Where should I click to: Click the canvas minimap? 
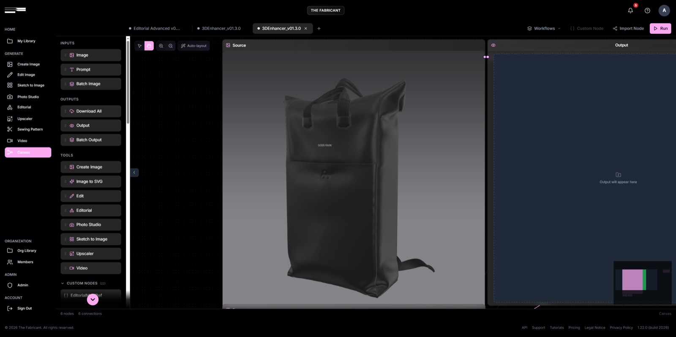(643, 282)
